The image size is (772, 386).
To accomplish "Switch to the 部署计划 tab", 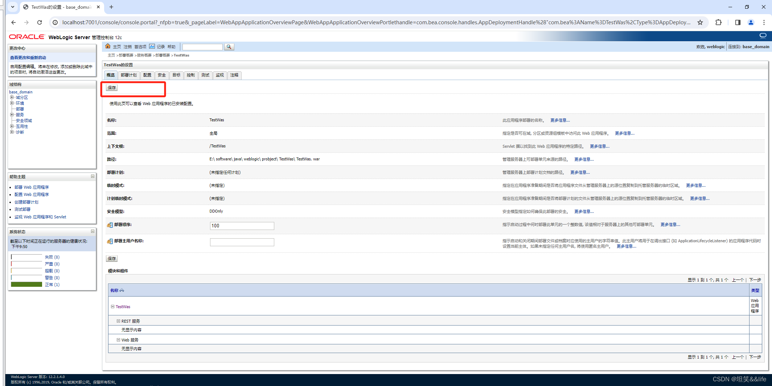I will tap(129, 75).
